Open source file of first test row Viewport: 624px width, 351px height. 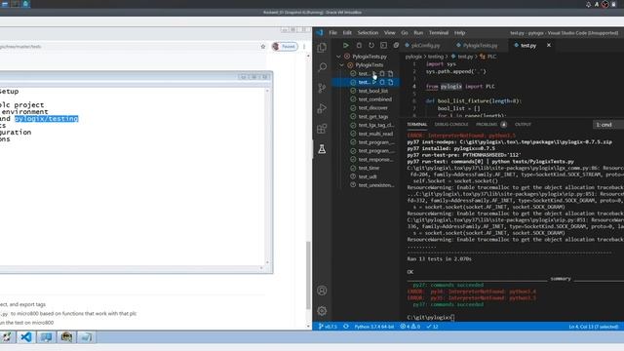click(x=391, y=74)
